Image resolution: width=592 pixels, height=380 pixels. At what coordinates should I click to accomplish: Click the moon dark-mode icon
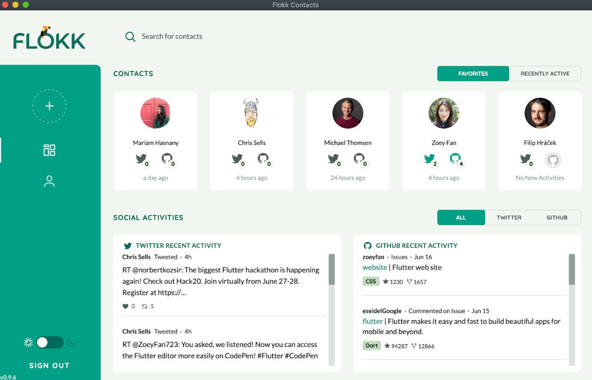tap(71, 343)
